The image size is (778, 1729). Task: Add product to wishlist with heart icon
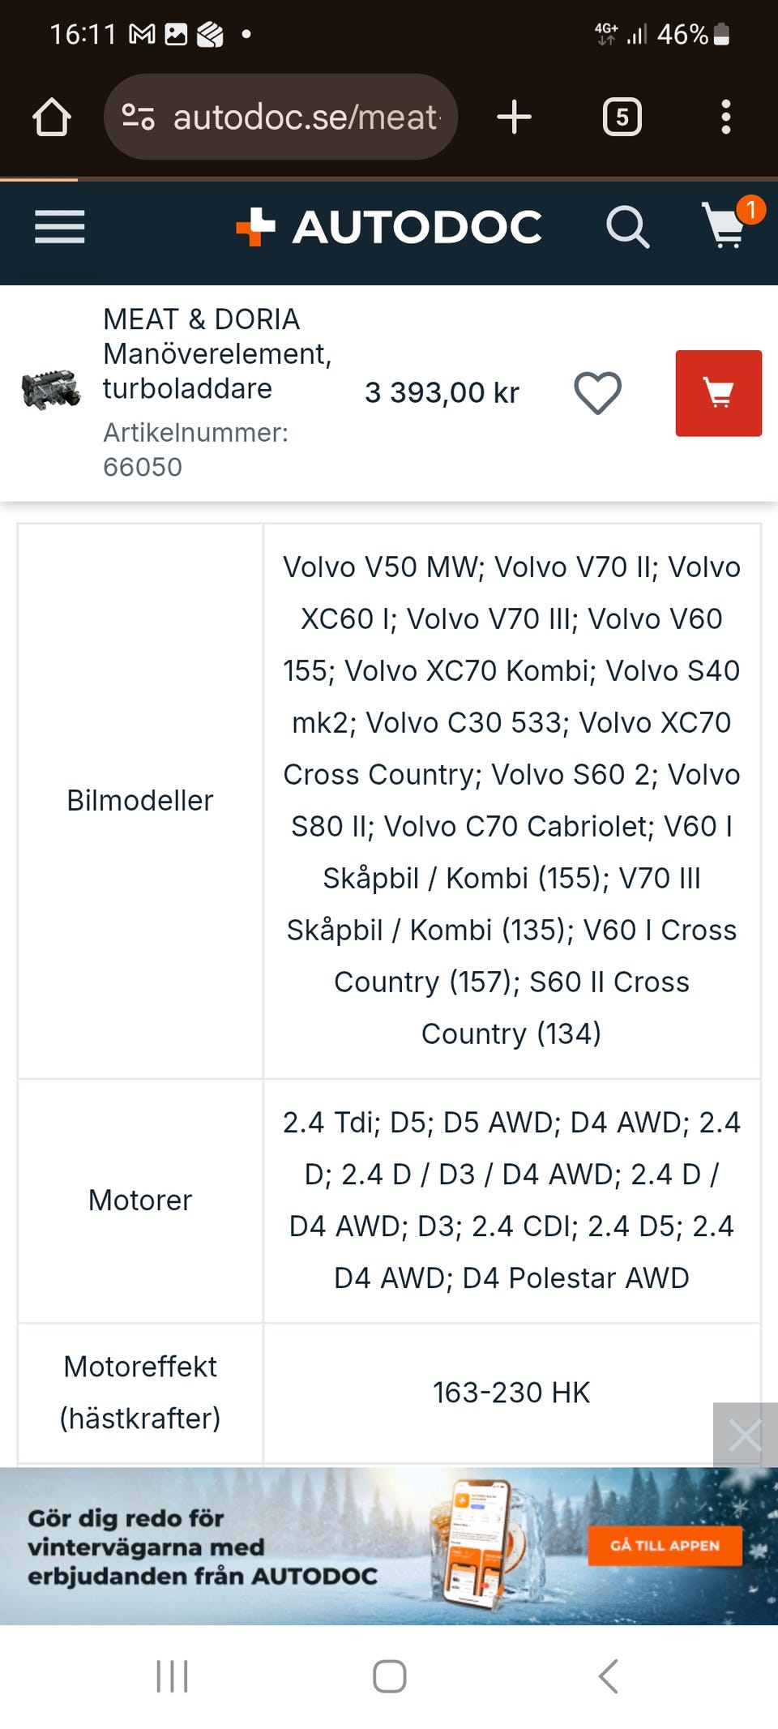pos(598,393)
